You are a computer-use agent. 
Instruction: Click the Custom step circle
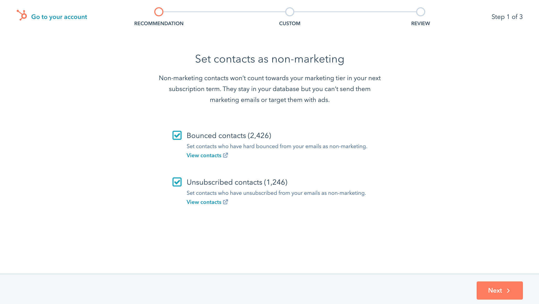pos(290,12)
